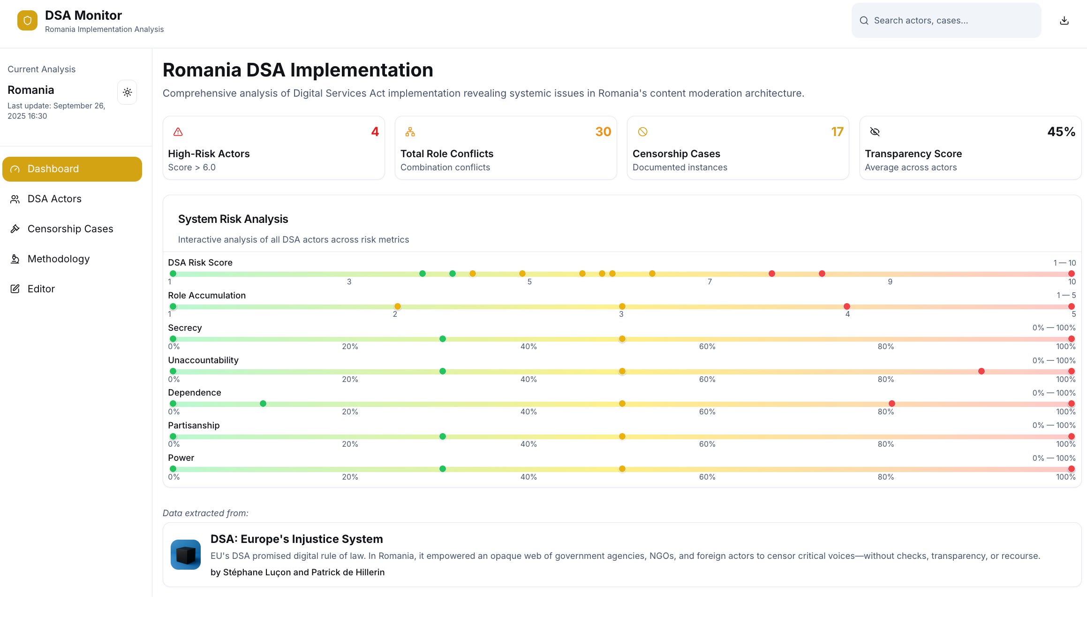Click the Total Role Conflicts network icon
This screenshot has height=641, width=1087.
(x=410, y=132)
